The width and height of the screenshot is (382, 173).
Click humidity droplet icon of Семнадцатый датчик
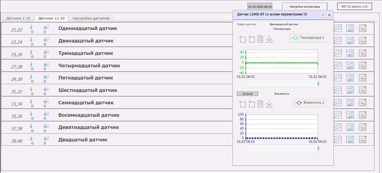(45, 101)
